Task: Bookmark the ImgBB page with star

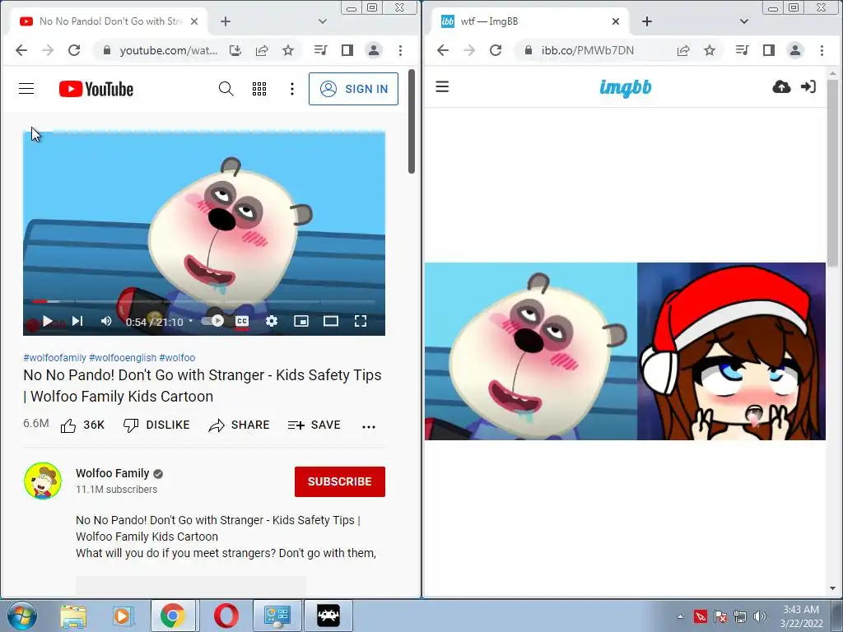Action: 710,50
